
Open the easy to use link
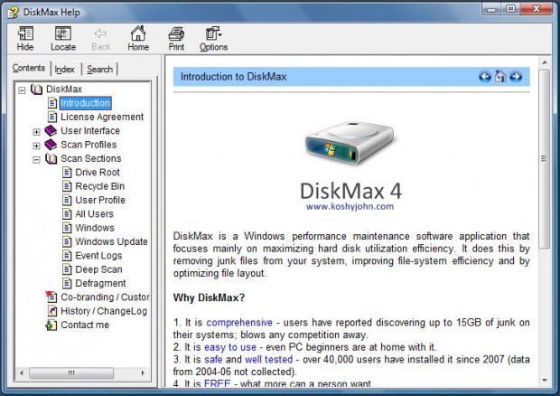(x=230, y=347)
